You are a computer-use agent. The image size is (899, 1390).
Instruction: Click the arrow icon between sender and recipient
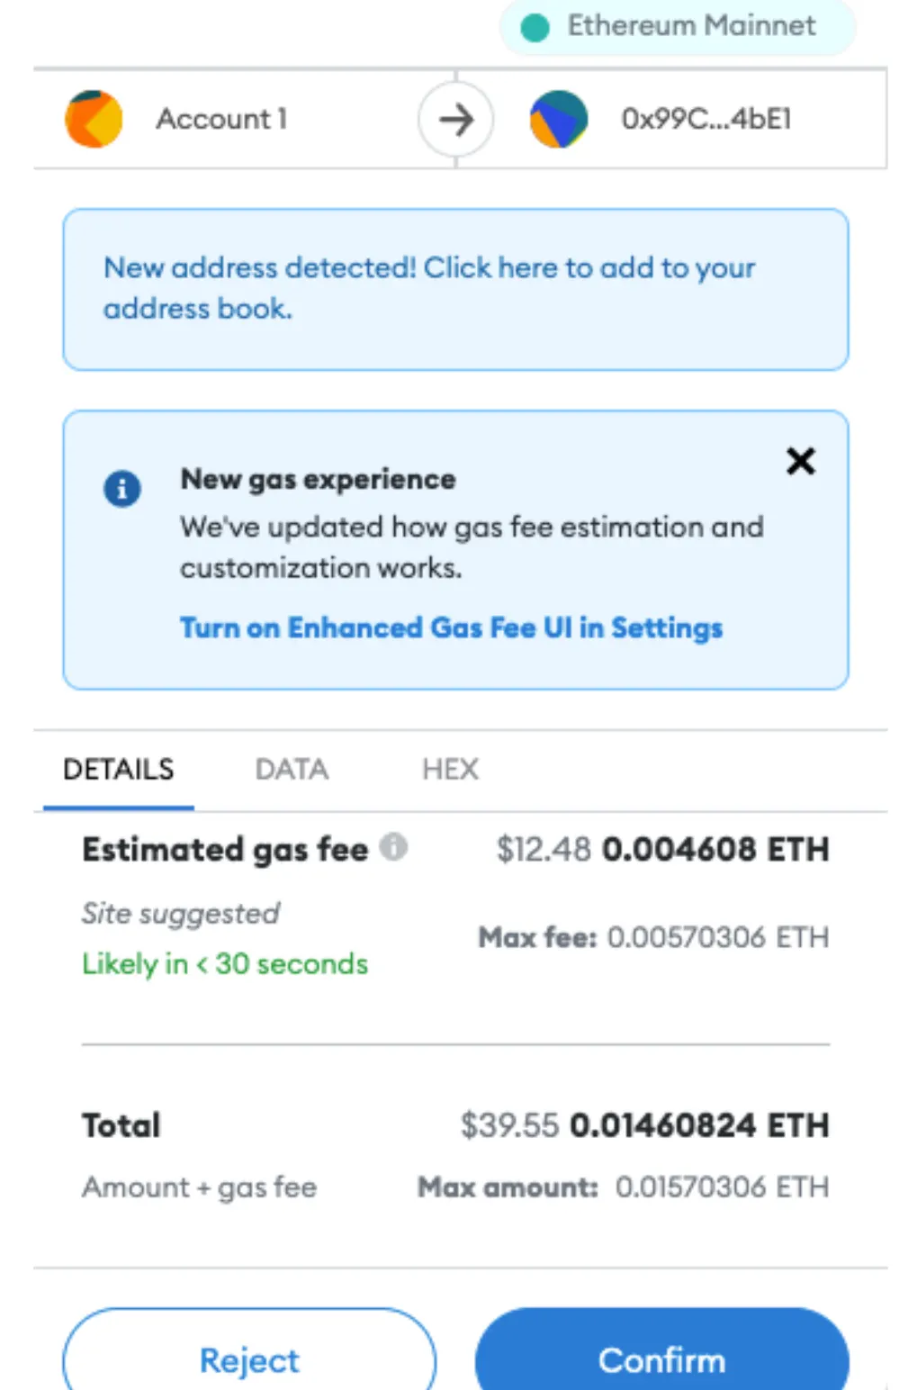point(456,120)
